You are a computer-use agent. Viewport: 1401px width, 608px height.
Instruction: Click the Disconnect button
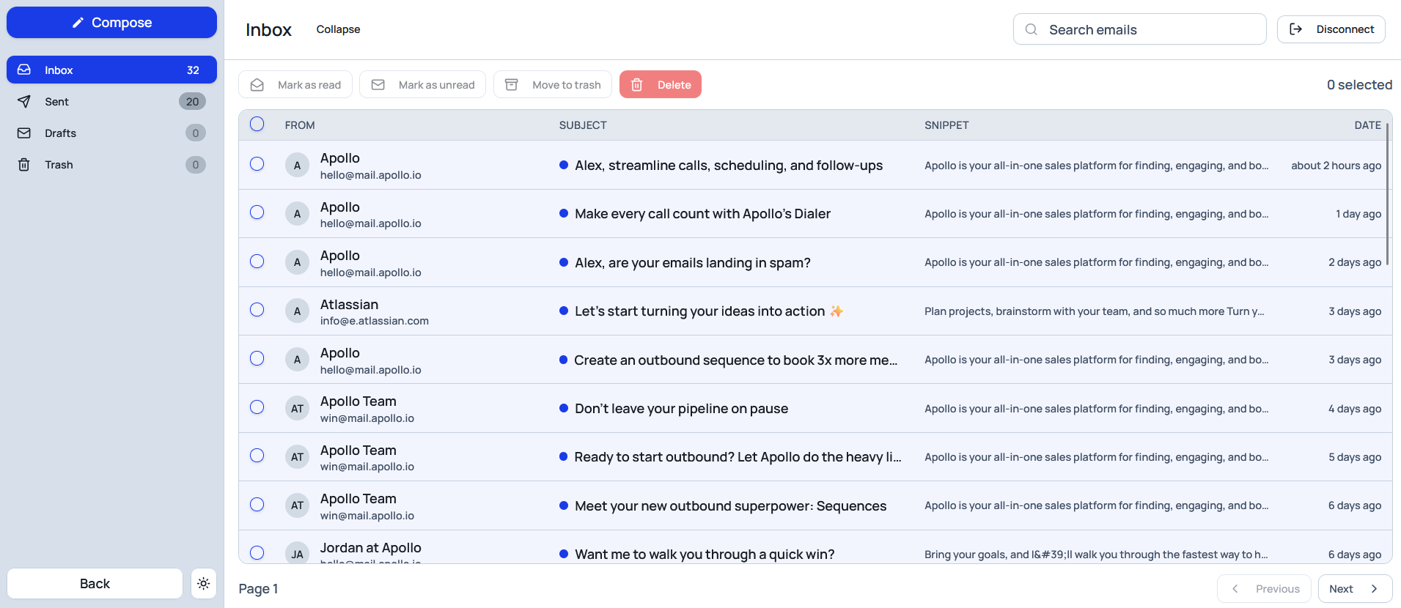(1331, 29)
